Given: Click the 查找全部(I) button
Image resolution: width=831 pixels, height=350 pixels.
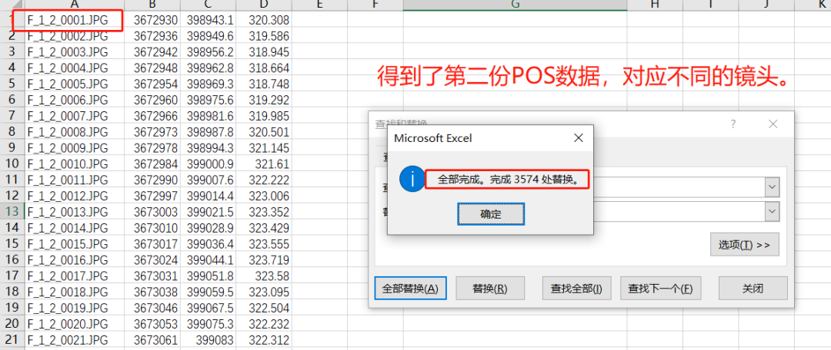Looking at the screenshot, I should 576,289.
